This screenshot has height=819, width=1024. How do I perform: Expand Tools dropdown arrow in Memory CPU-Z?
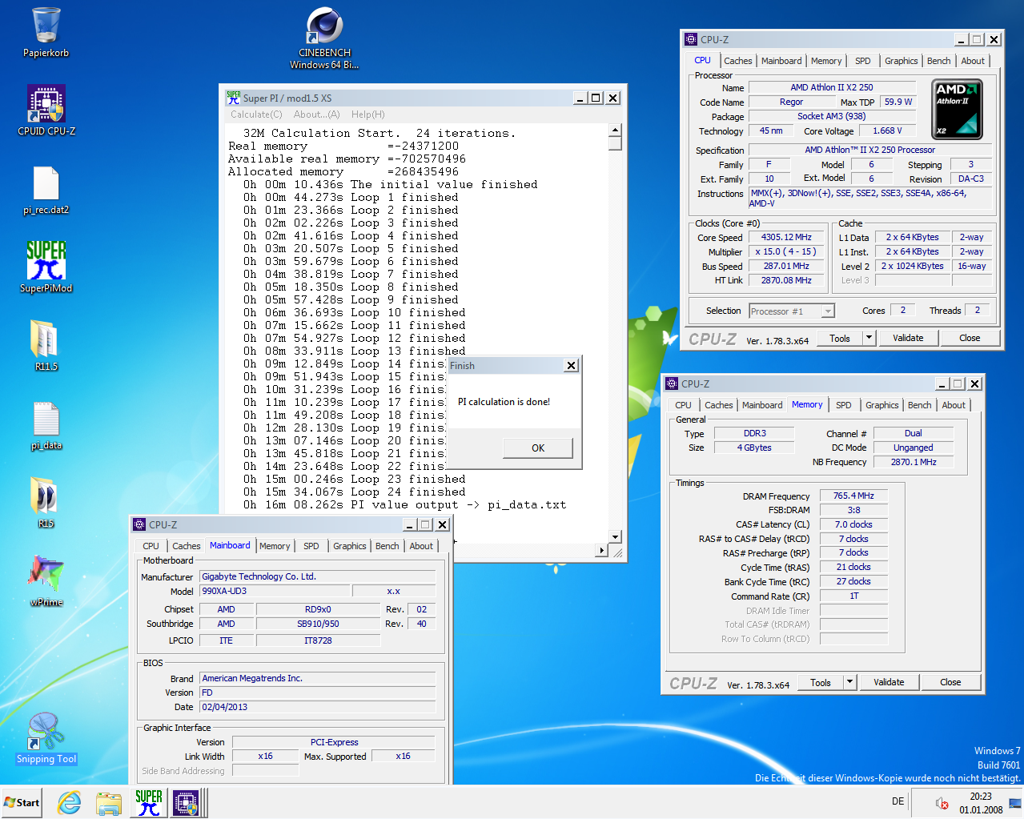click(x=849, y=682)
